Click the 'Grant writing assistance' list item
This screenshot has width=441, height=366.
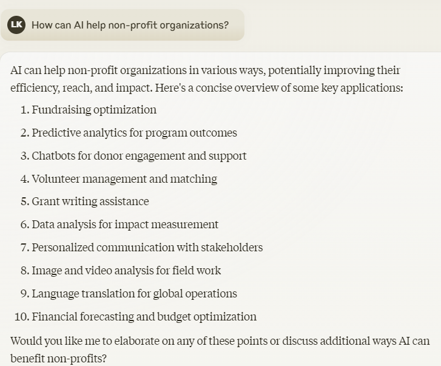(x=90, y=202)
